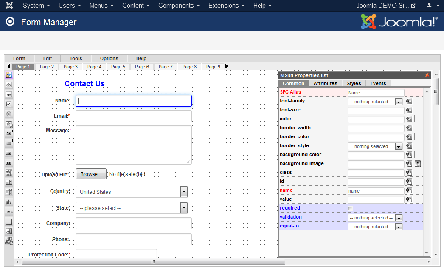Click the Browse... upload button
The width and height of the screenshot is (444, 270).
pos(91,174)
